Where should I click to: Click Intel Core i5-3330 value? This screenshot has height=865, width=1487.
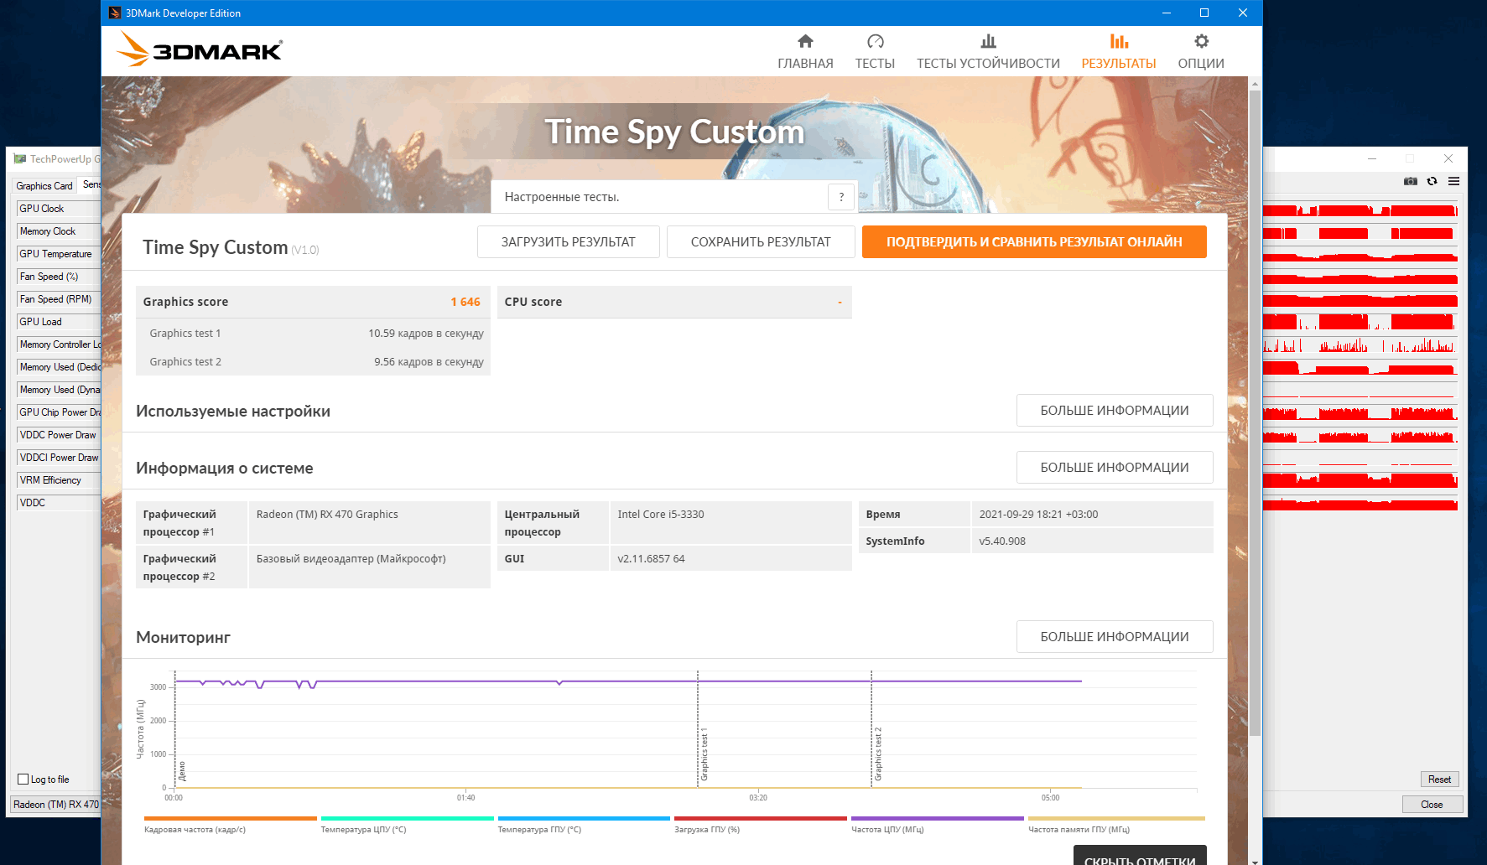(661, 515)
